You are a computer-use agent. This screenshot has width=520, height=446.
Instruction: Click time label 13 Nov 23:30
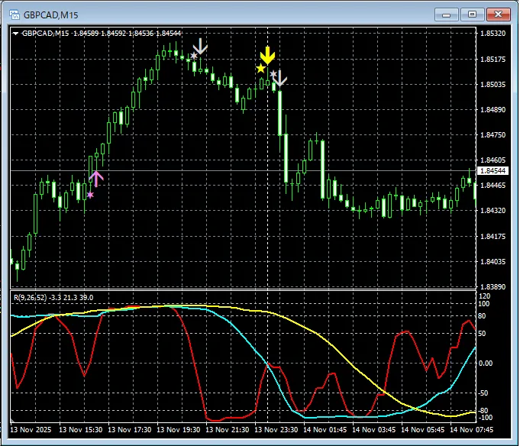276,430
